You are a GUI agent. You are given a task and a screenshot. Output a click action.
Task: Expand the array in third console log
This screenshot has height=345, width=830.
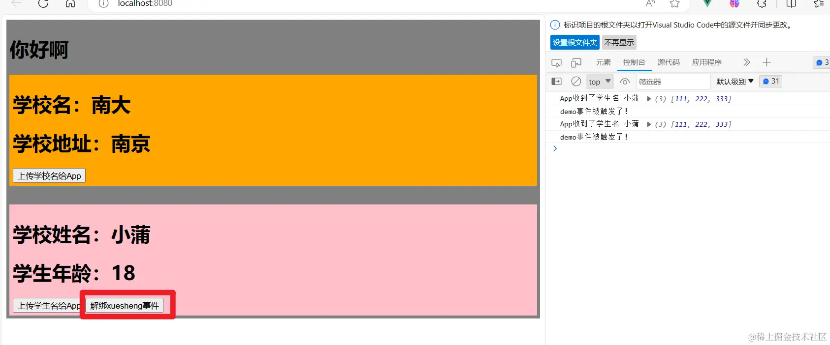[x=649, y=124]
